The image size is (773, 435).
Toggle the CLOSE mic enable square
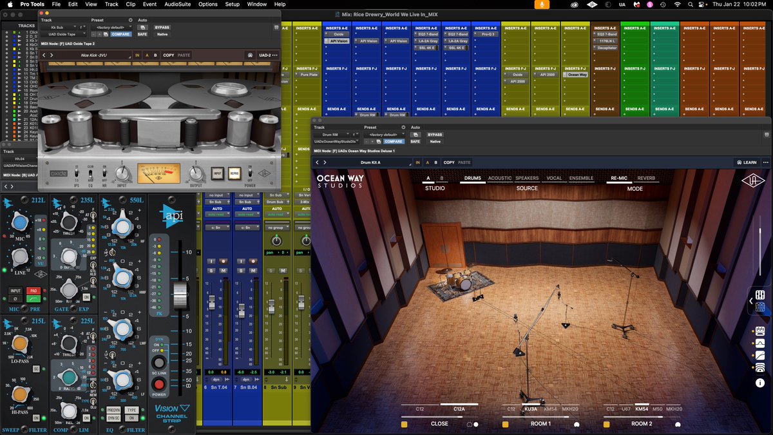tap(404, 425)
